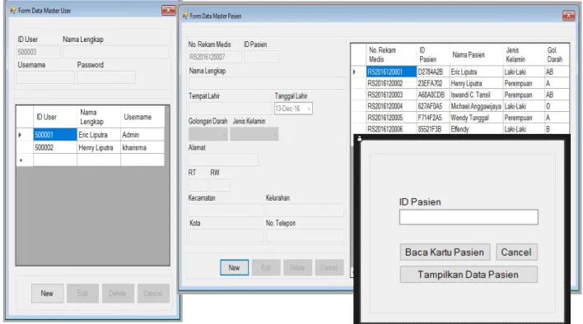Click the Admin username cell
The height and width of the screenshot is (324, 583).
click(x=142, y=135)
